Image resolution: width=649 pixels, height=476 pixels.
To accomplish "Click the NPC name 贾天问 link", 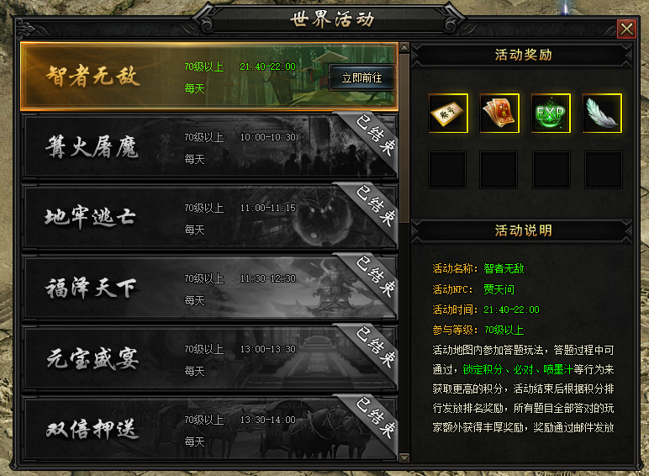I will pos(499,289).
